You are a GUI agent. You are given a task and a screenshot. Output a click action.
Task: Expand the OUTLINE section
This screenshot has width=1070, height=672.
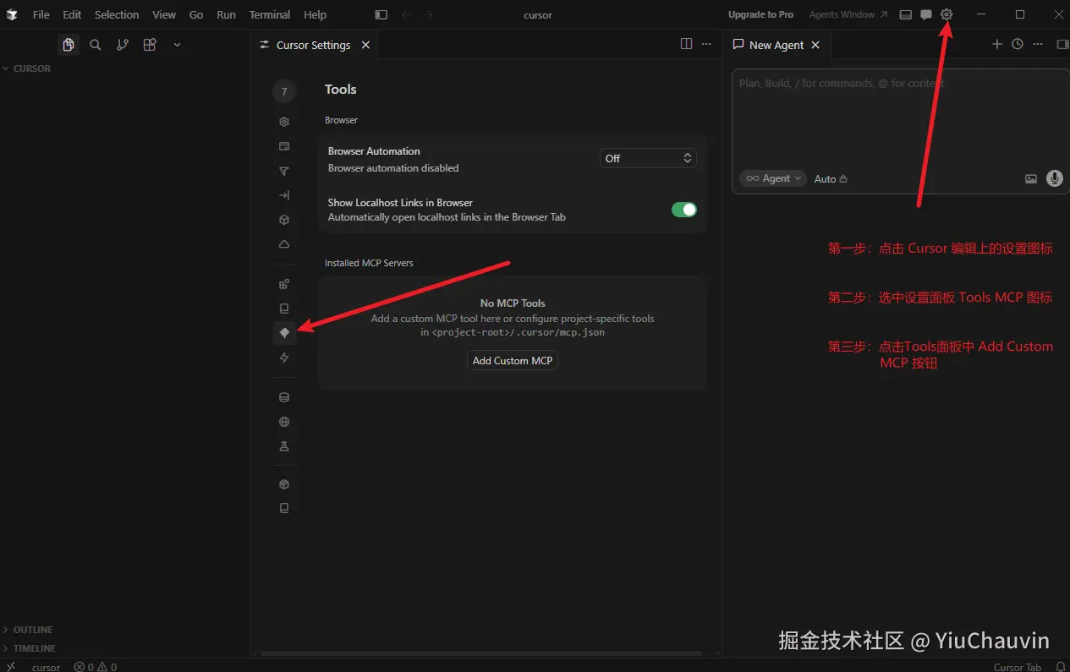coord(32,630)
